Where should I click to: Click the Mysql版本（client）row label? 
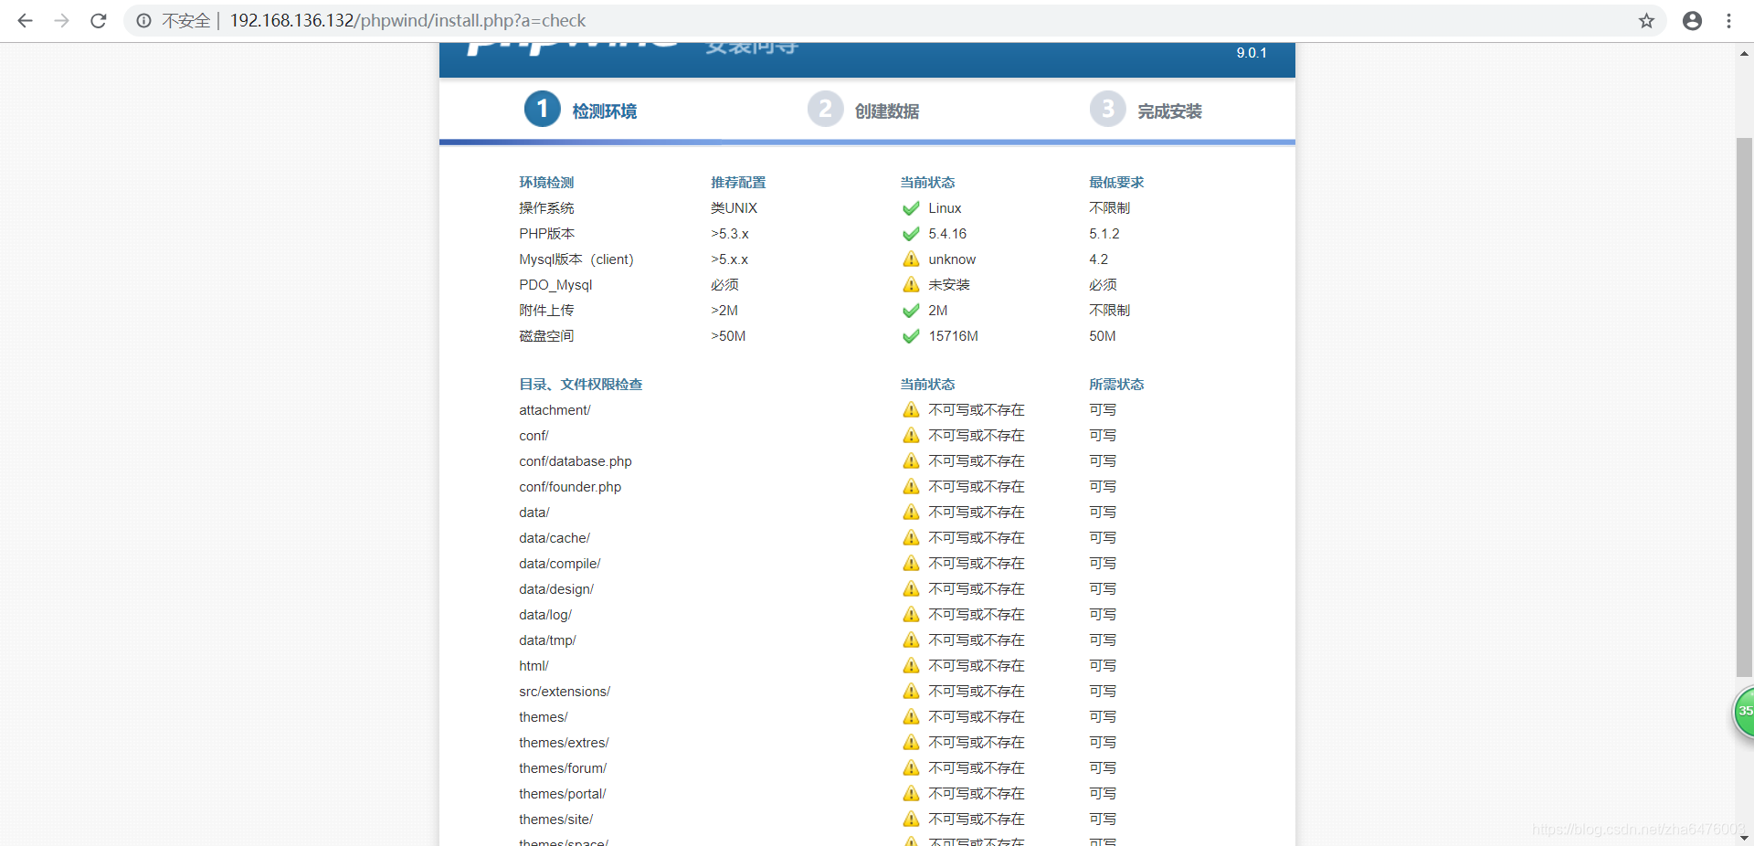pos(576,259)
